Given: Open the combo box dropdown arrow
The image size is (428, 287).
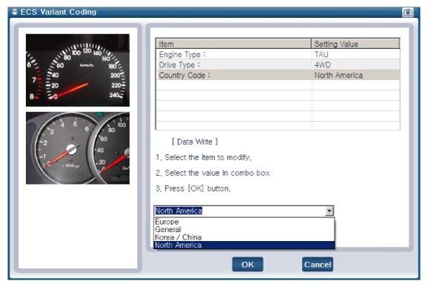Looking at the screenshot, I should pos(329,211).
